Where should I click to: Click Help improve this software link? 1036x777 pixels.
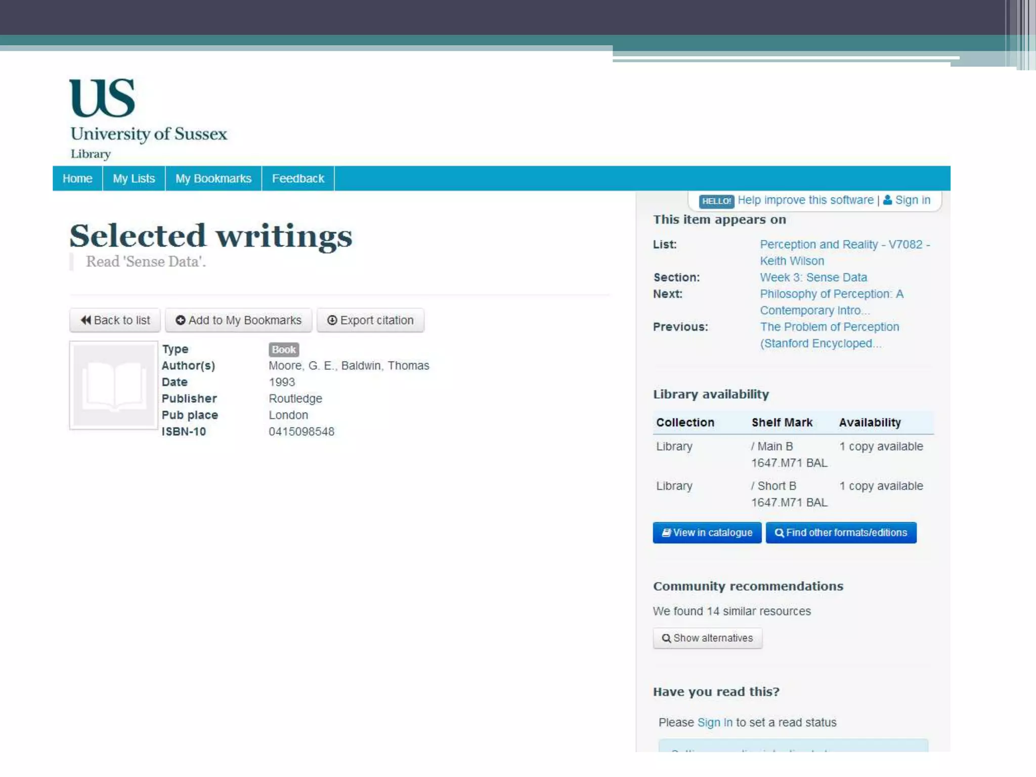point(805,200)
